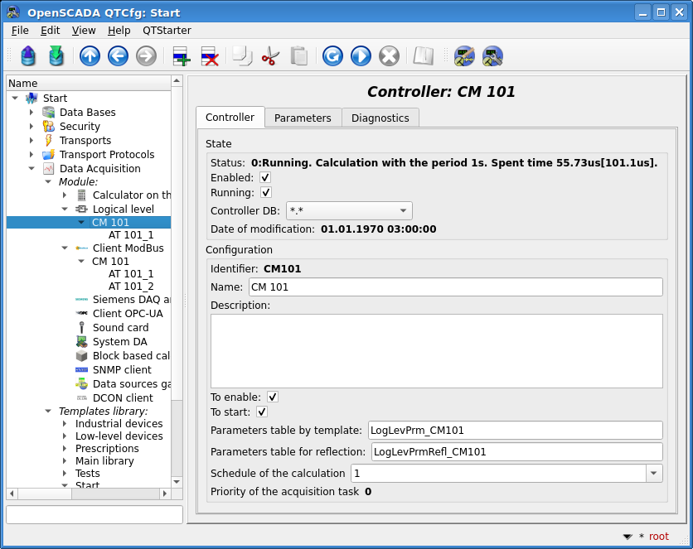Toggle the To start checkbox

262,412
